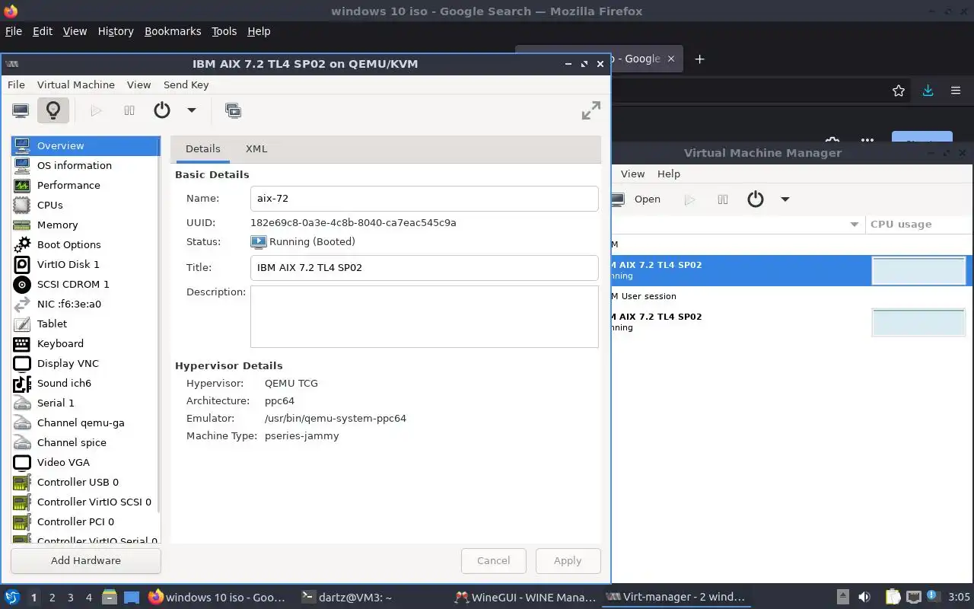Viewport: 974px width, 609px height.
Task: Select Channel spice entry
Action: [x=86, y=442]
